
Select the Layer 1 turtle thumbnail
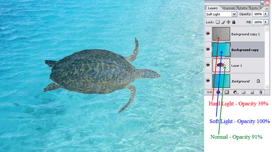tap(221, 65)
